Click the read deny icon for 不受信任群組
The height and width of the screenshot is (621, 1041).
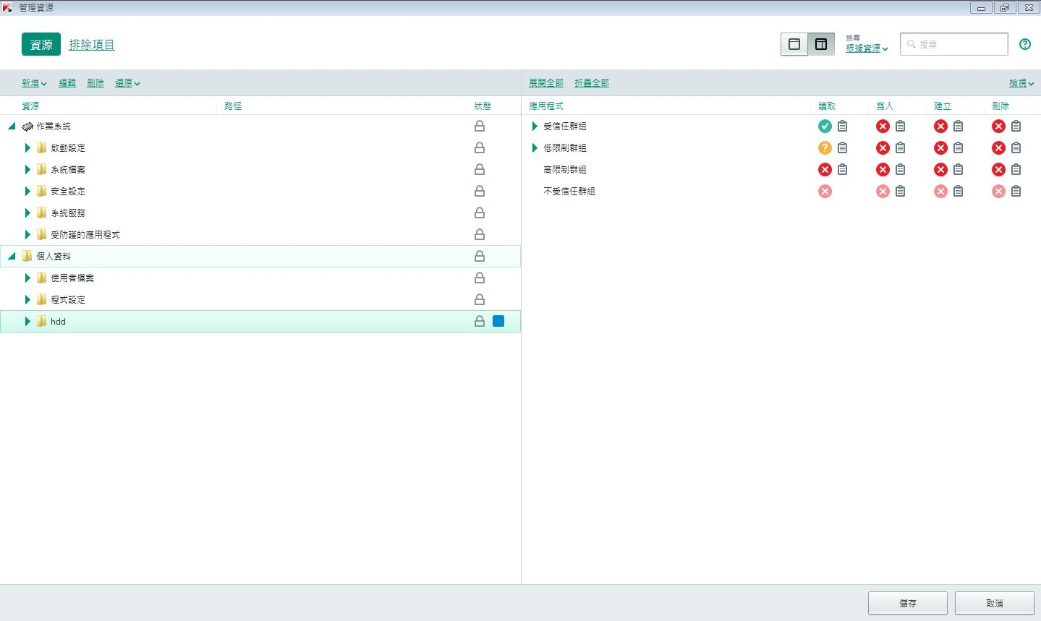coord(825,191)
